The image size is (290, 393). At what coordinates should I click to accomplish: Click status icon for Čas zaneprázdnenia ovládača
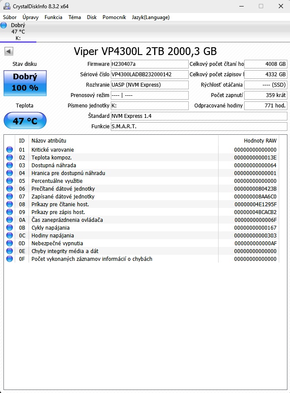pyautogui.click(x=10, y=220)
